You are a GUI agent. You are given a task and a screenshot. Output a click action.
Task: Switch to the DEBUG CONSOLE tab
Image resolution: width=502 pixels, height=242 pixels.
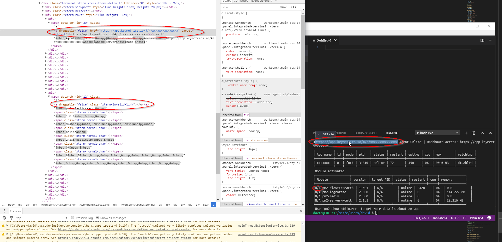[366, 133]
